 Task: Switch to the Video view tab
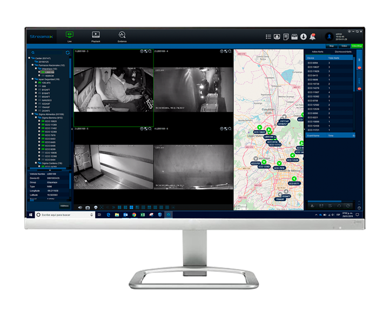pyautogui.click(x=344, y=46)
